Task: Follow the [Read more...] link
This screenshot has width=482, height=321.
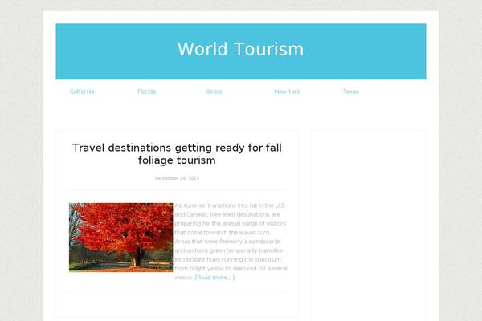Action: click(214, 278)
